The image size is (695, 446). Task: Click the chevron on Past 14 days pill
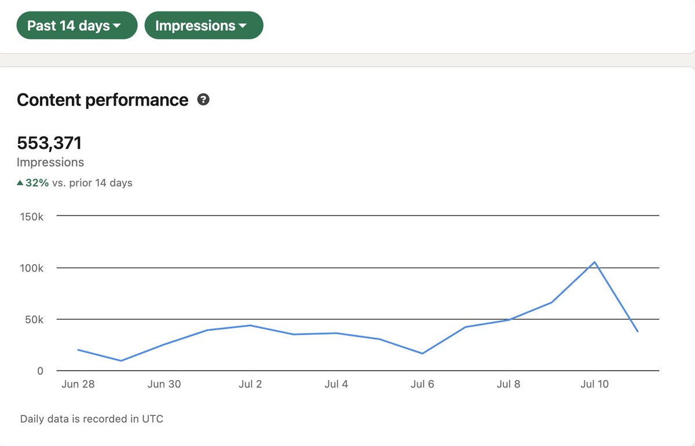coord(118,25)
